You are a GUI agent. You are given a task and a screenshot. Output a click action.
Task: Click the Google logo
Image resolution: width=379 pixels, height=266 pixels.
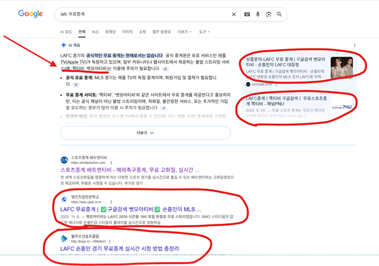point(30,13)
